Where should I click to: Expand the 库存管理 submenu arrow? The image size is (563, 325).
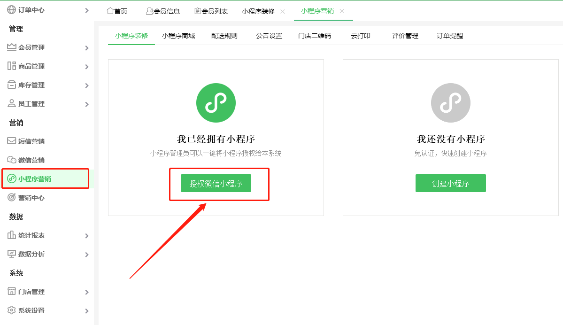[87, 85]
